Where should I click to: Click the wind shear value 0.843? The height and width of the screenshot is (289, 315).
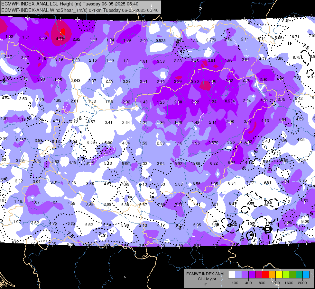pyautogui.click(x=75, y=80)
